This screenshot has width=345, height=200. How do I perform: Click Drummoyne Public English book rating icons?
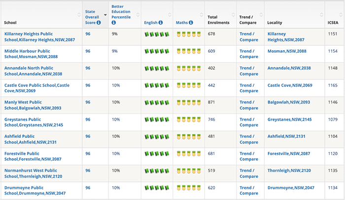click(157, 188)
